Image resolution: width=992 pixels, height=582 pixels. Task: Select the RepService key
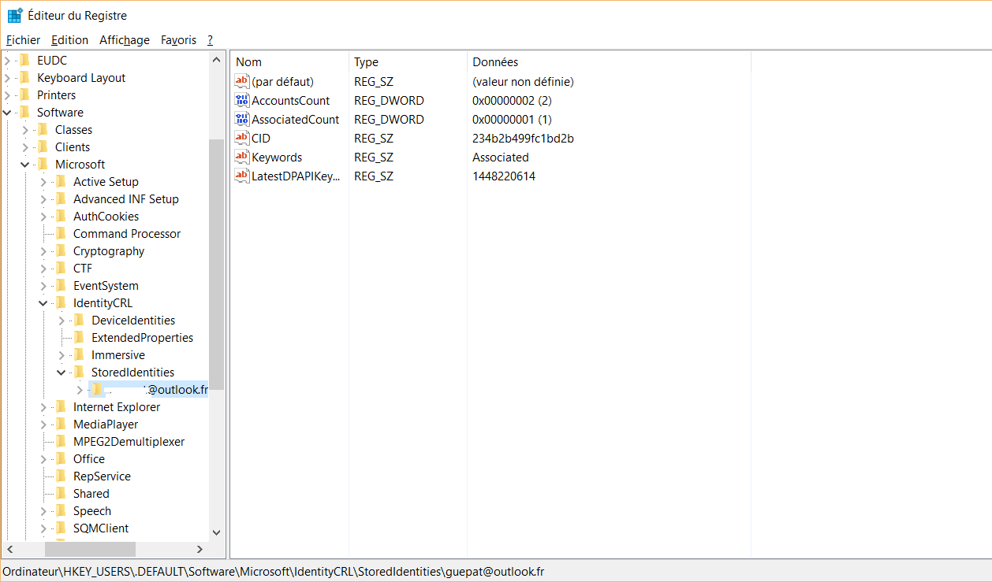pos(102,476)
